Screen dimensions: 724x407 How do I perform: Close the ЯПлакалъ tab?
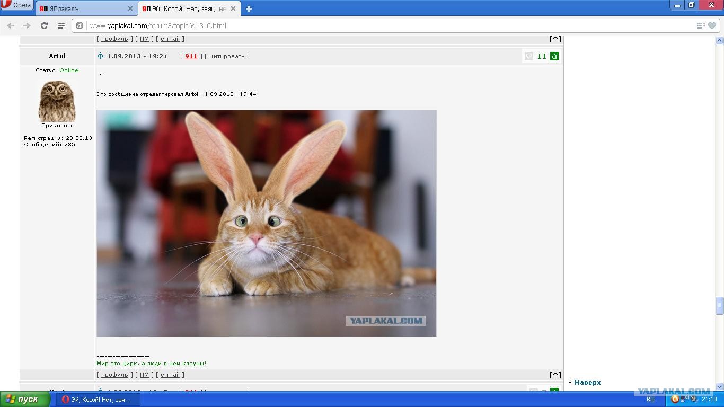(x=130, y=8)
